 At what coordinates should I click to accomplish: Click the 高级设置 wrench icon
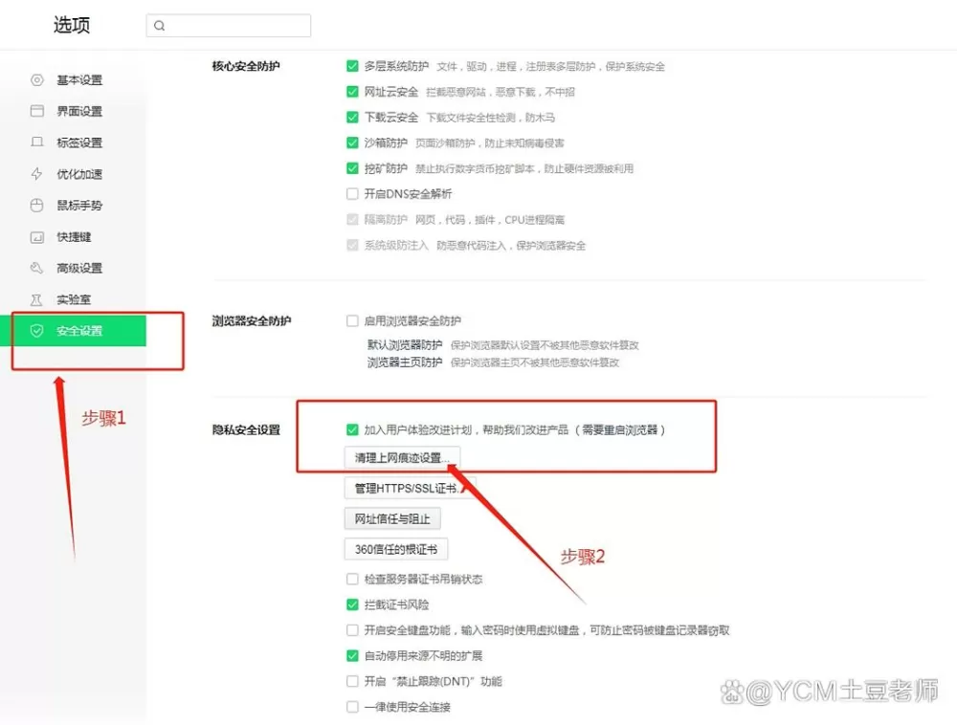[37, 268]
